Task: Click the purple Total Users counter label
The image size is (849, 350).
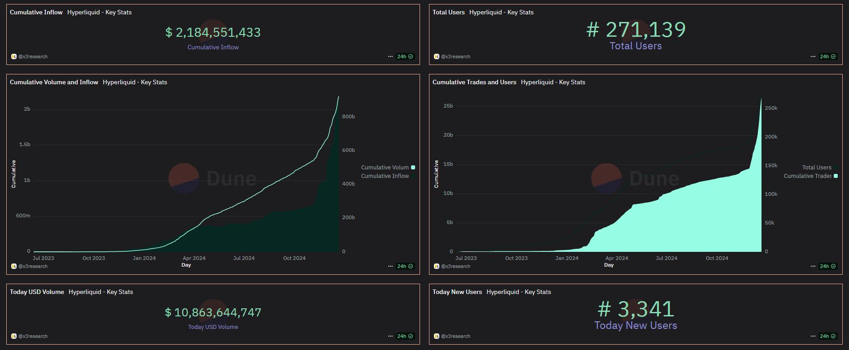Action: pyautogui.click(x=636, y=46)
